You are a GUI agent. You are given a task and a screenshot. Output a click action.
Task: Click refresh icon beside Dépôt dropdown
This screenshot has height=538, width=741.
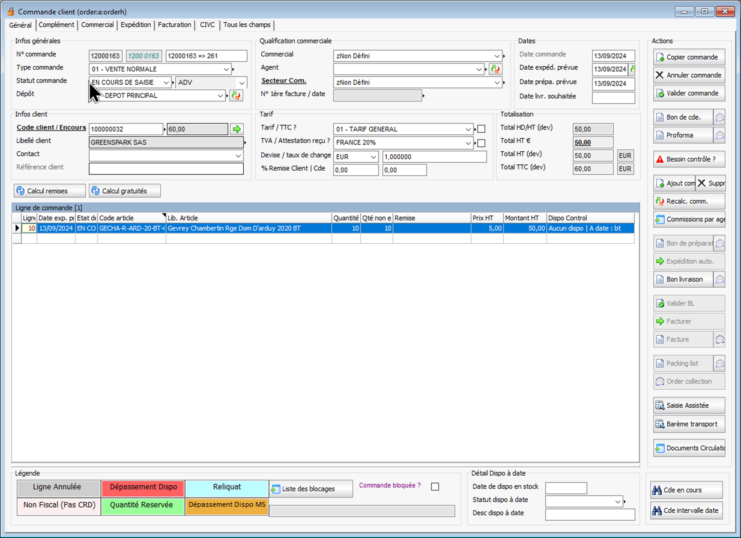click(236, 96)
